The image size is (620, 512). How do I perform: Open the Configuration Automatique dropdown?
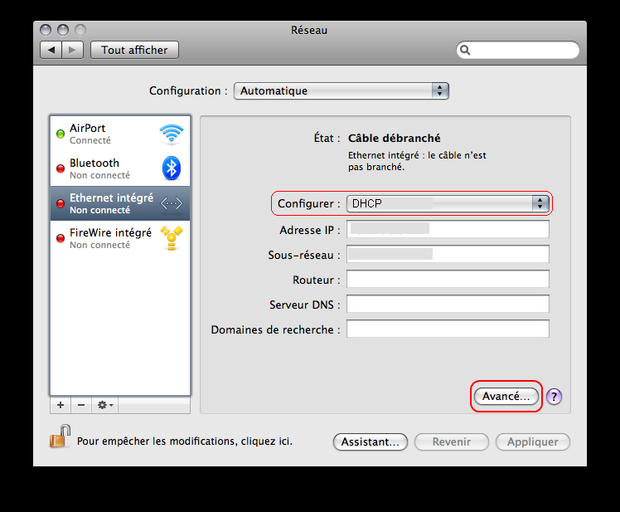coord(341,90)
